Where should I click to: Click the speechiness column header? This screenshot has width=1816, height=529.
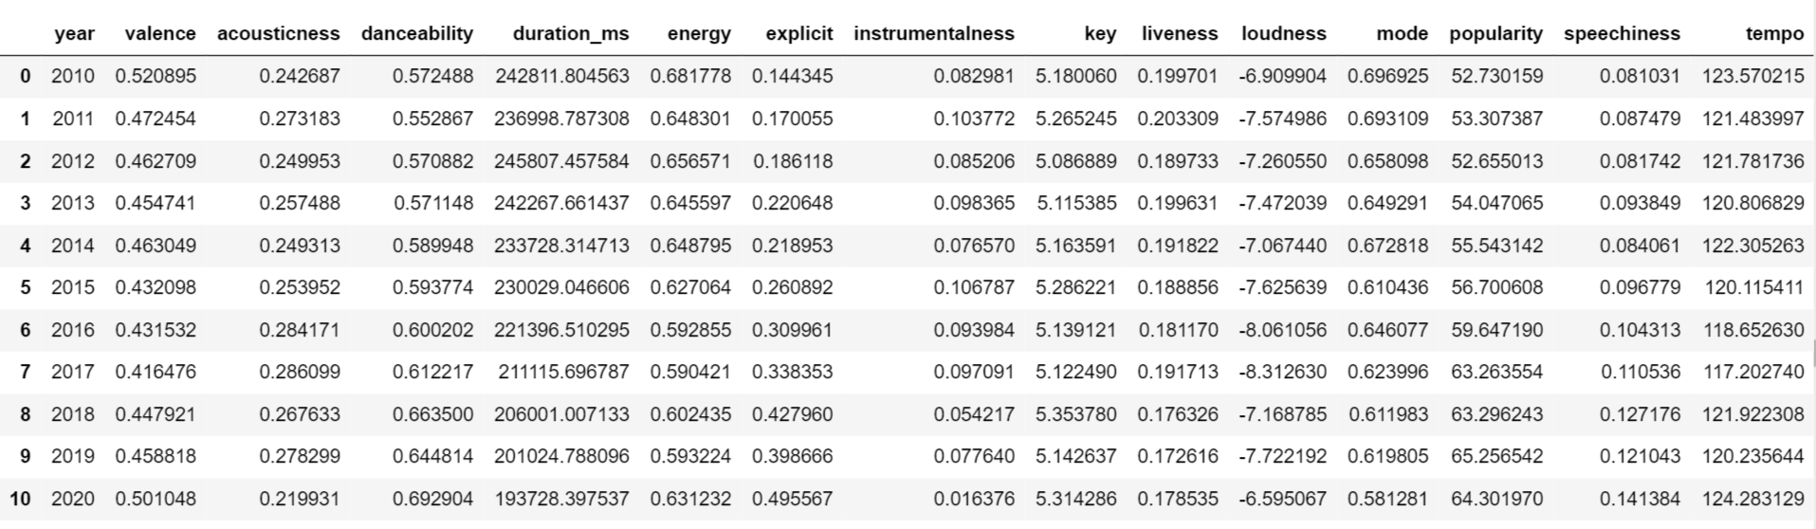pyautogui.click(x=1622, y=34)
